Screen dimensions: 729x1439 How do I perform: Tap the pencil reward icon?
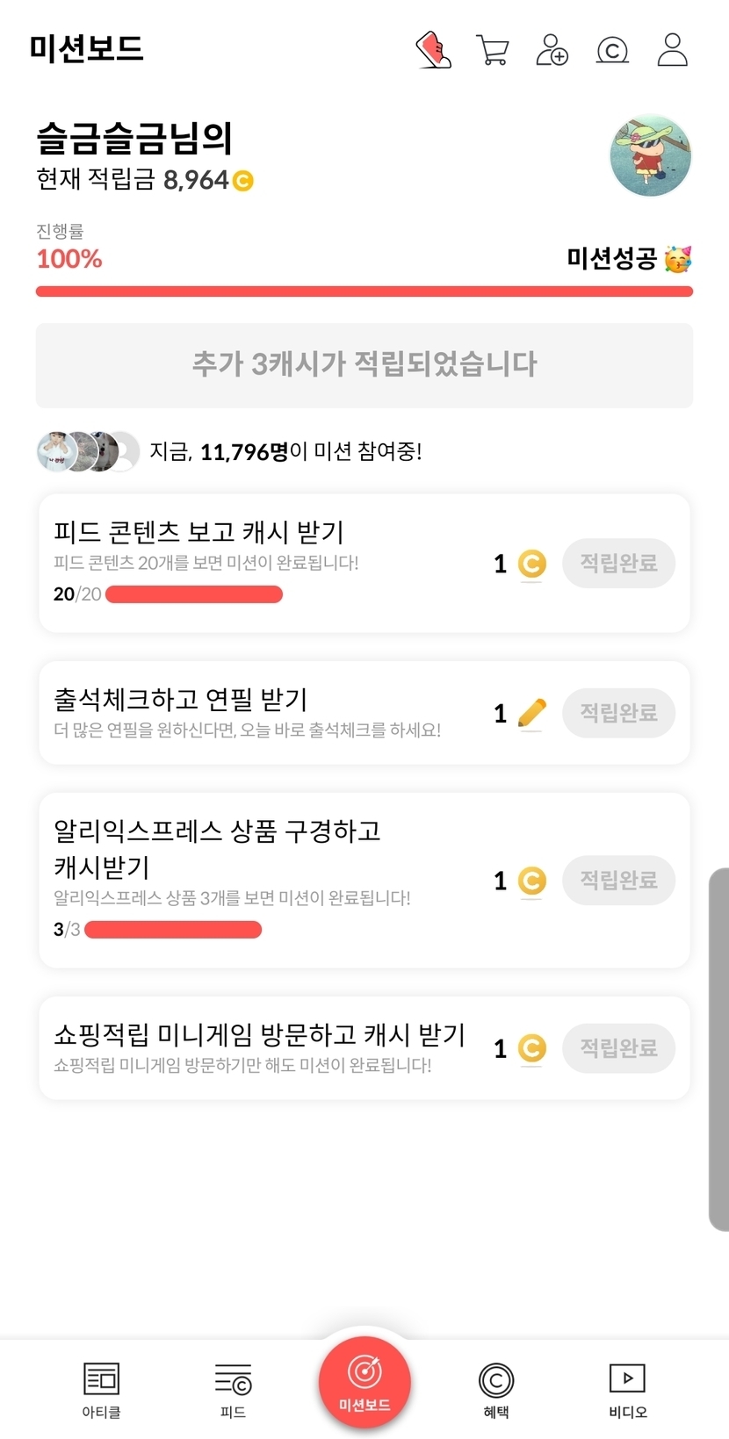click(531, 713)
